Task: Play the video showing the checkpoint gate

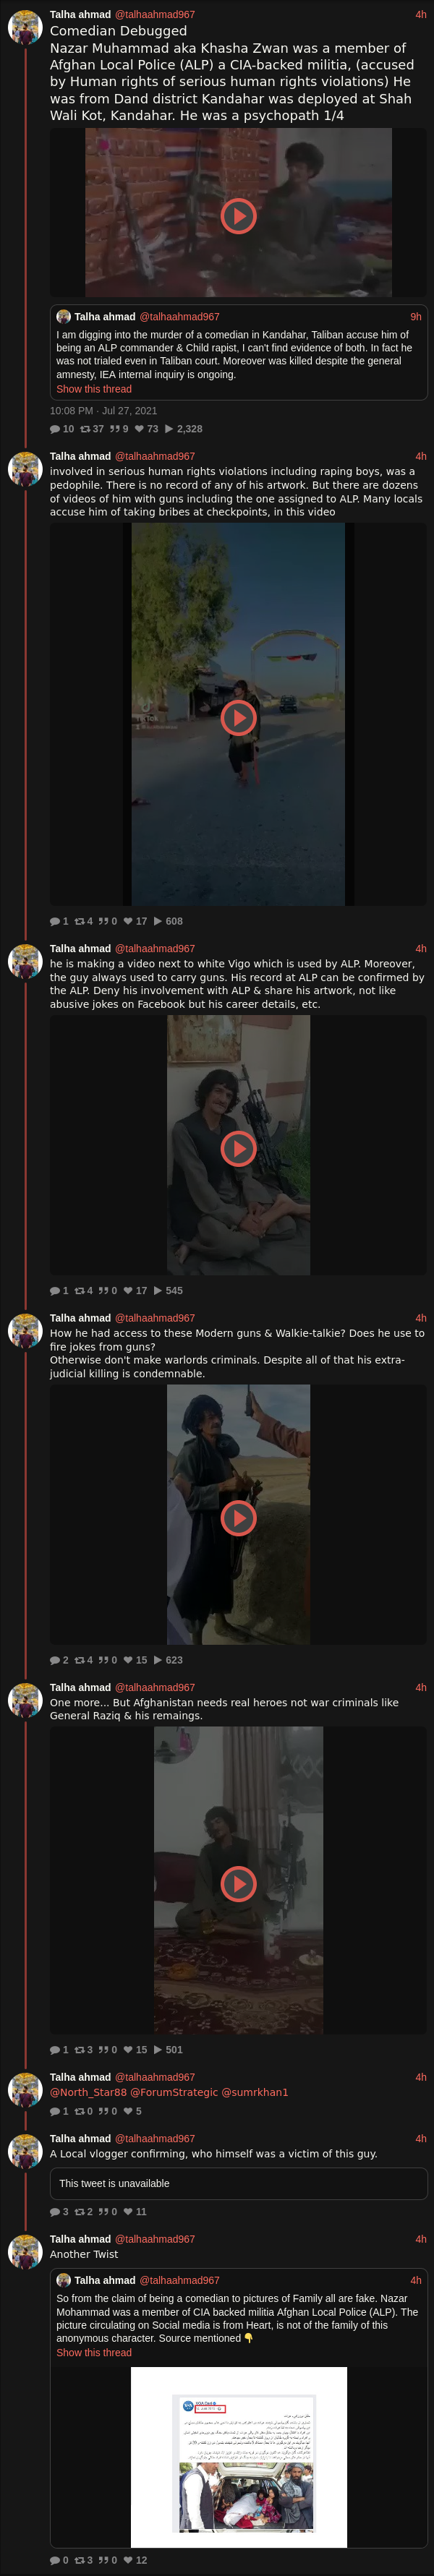Action: [238, 717]
